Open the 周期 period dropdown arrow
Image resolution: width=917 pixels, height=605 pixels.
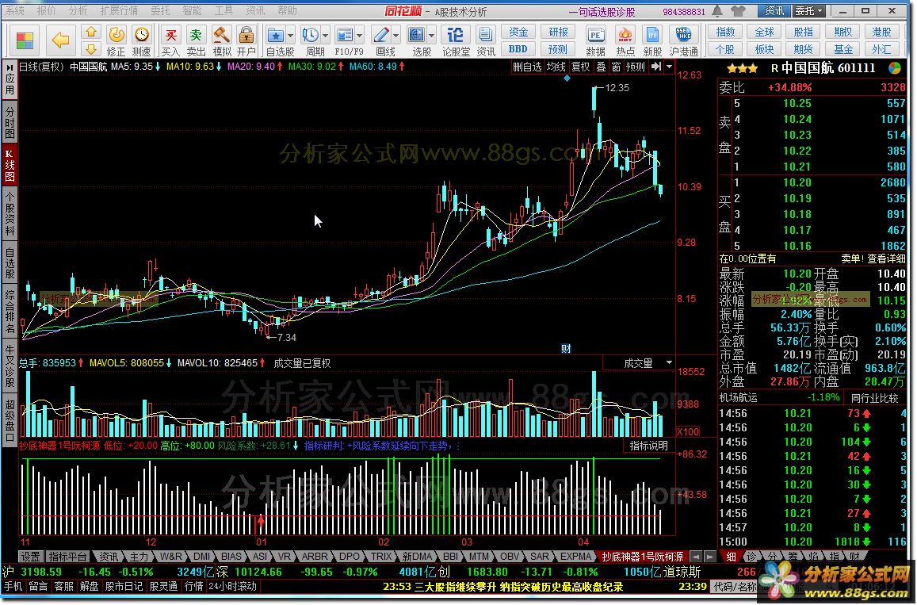coord(325,36)
